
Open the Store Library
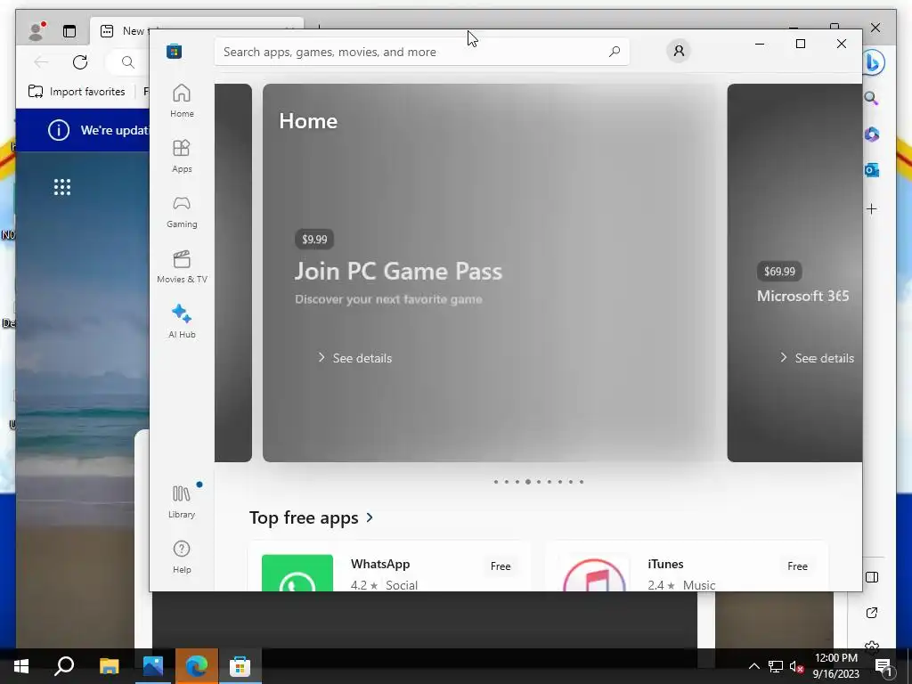[182, 501]
